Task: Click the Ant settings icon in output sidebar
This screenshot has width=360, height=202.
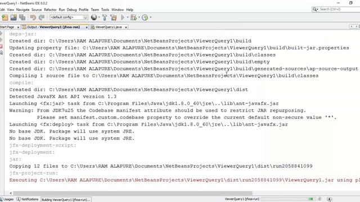Action: 1,53
